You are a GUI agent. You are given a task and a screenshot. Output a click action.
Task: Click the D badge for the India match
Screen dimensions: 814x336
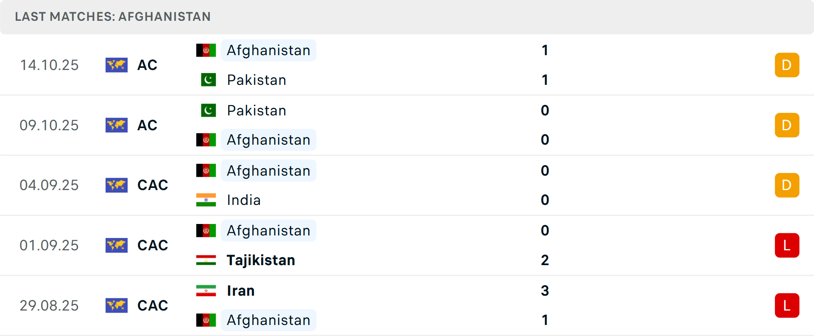(x=787, y=185)
